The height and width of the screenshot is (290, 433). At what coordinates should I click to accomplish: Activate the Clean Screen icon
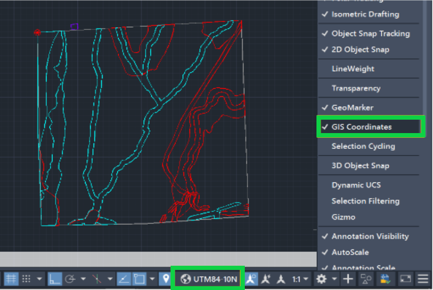tap(405, 279)
